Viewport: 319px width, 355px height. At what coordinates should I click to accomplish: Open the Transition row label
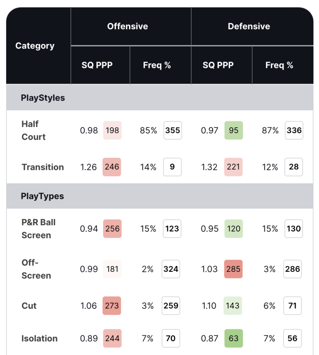(x=43, y=167)
